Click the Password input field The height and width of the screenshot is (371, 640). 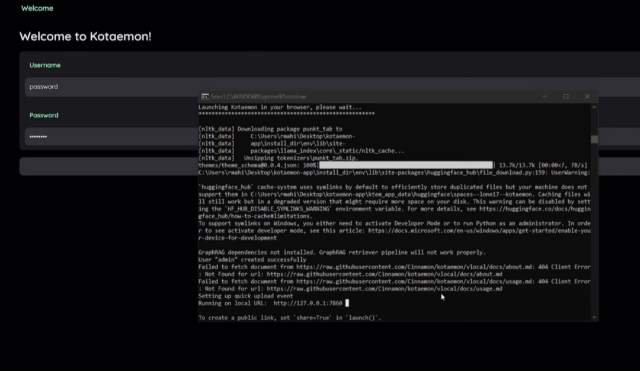tap(89, 136)
